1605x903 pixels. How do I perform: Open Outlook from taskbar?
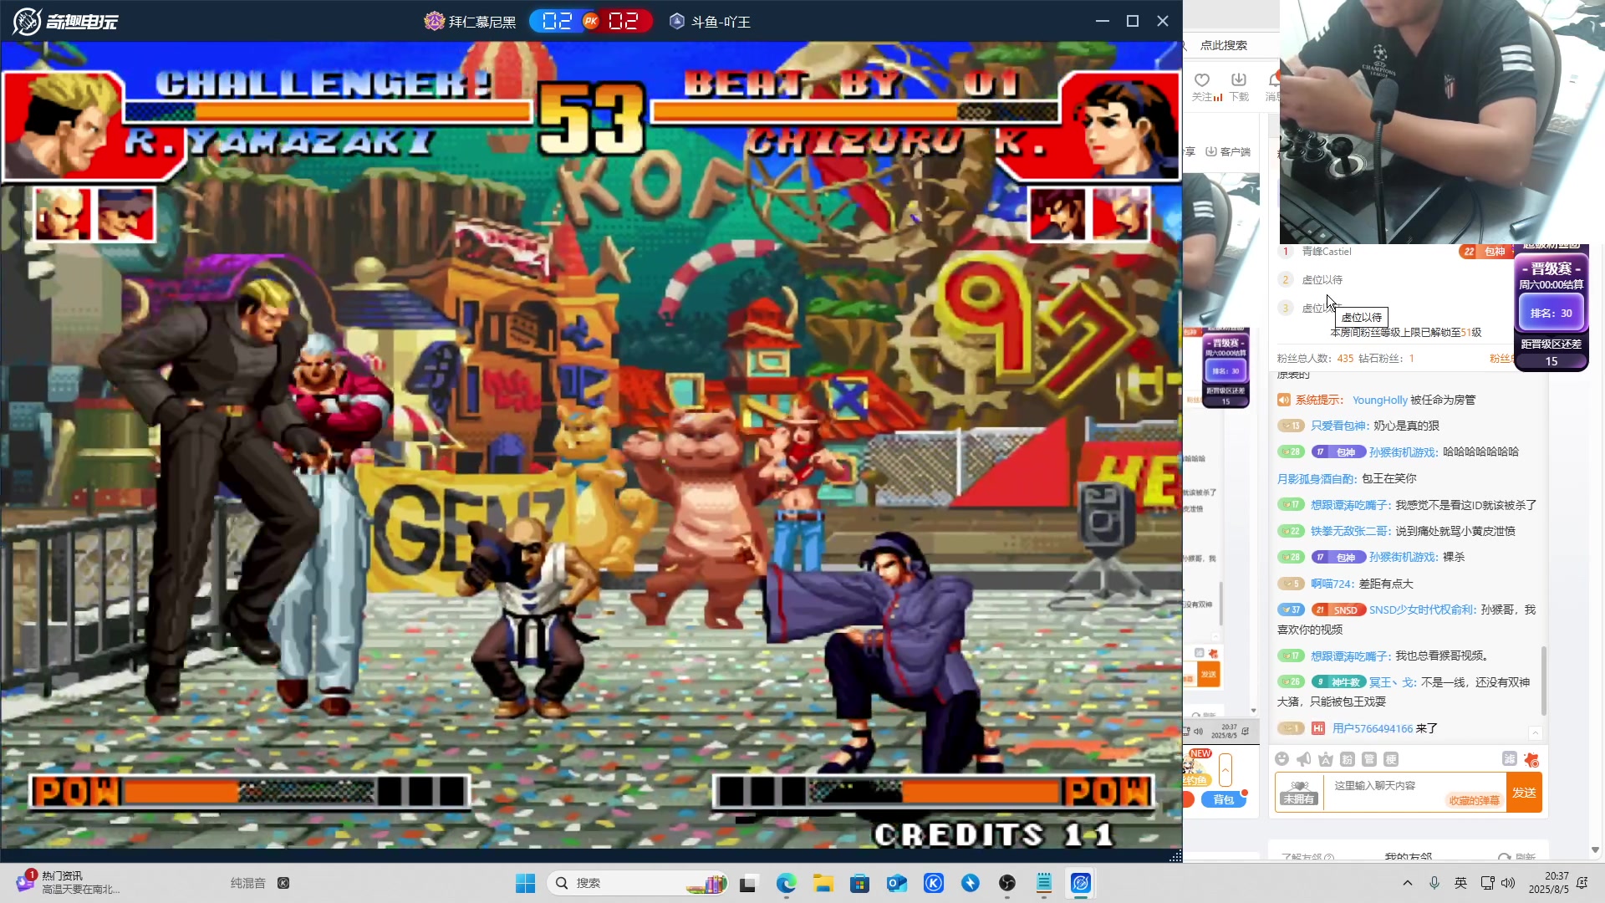(896, 883)
